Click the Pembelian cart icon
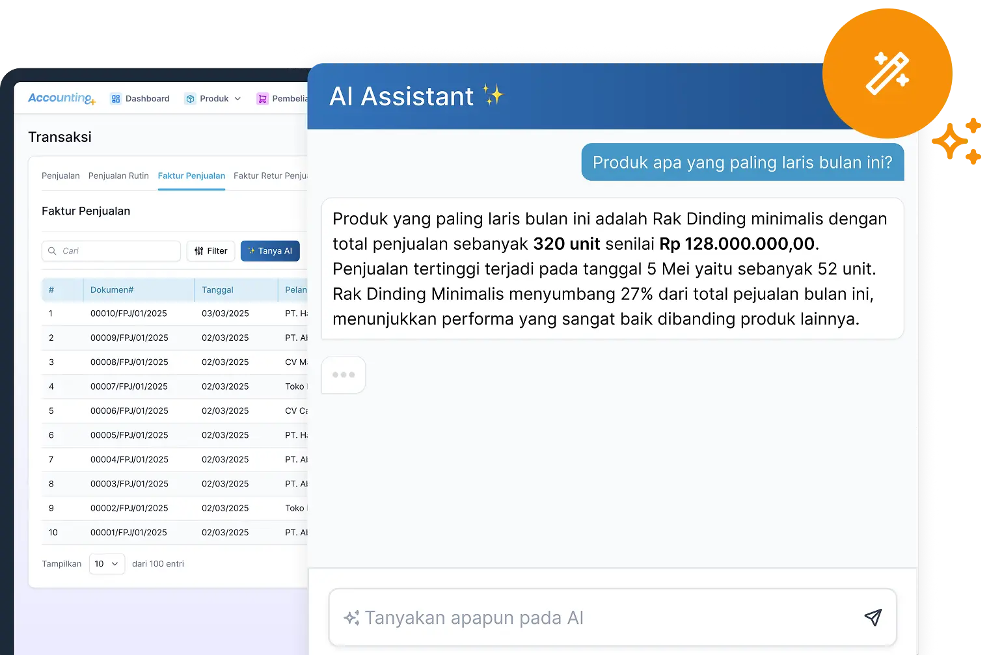Screen dimensions: 989x655 (x=263, y=99)
